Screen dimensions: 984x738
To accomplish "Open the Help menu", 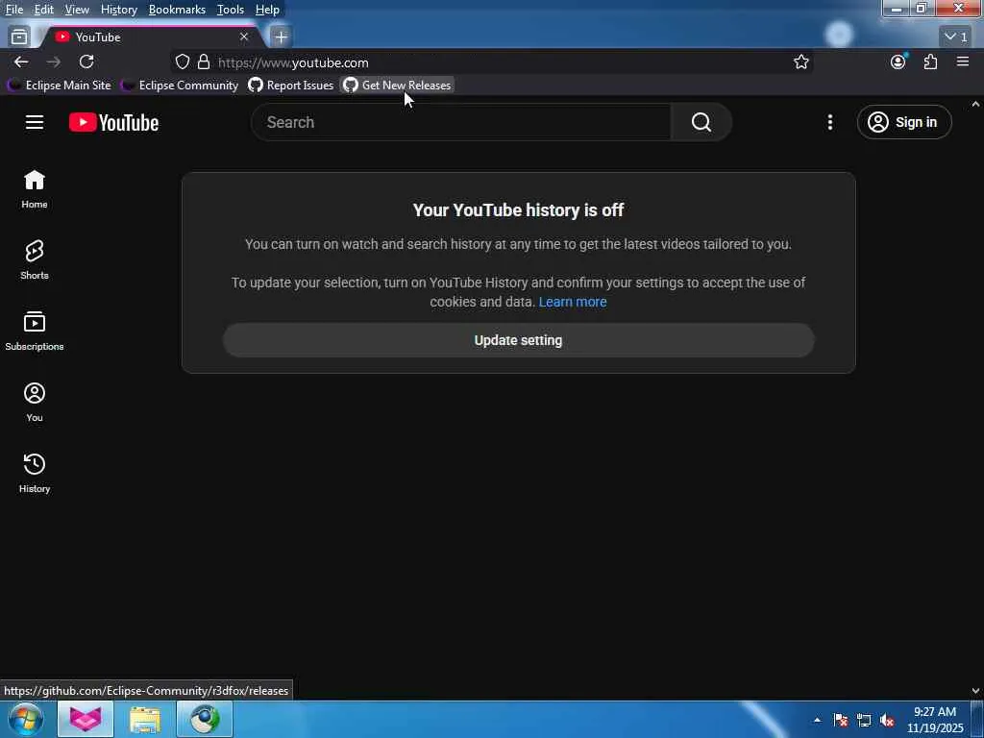I will pyautogui.click(x=267, y=10).
